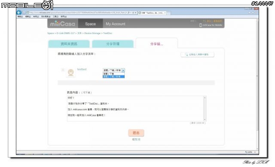The width and height of the screenshot is (275, 167).
Task: Open the My Account navigation tab
Action: (116, 24)
